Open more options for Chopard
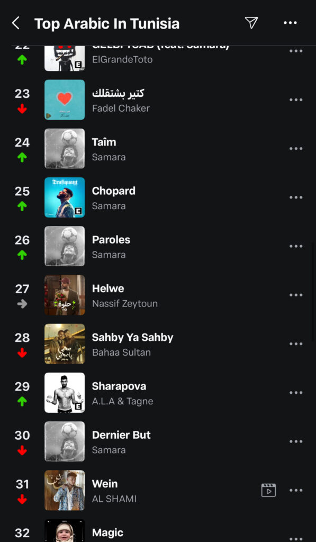316x542 pixels. 296,197
